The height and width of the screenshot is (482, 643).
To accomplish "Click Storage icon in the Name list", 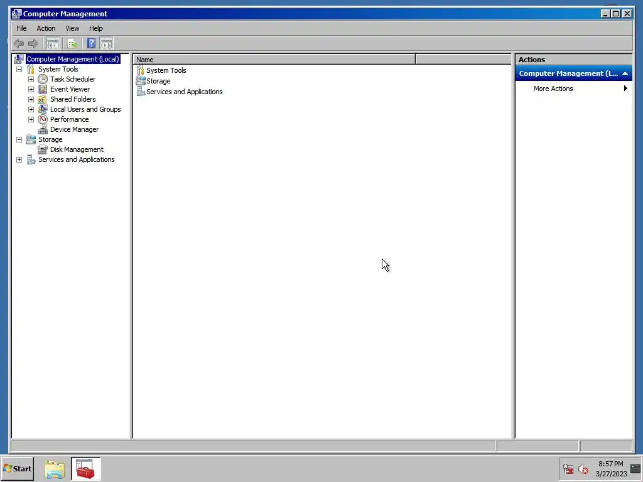I will tap(141, 81).
